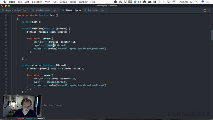Click 'parent::boot();' on line 55

tap(32, 22)
